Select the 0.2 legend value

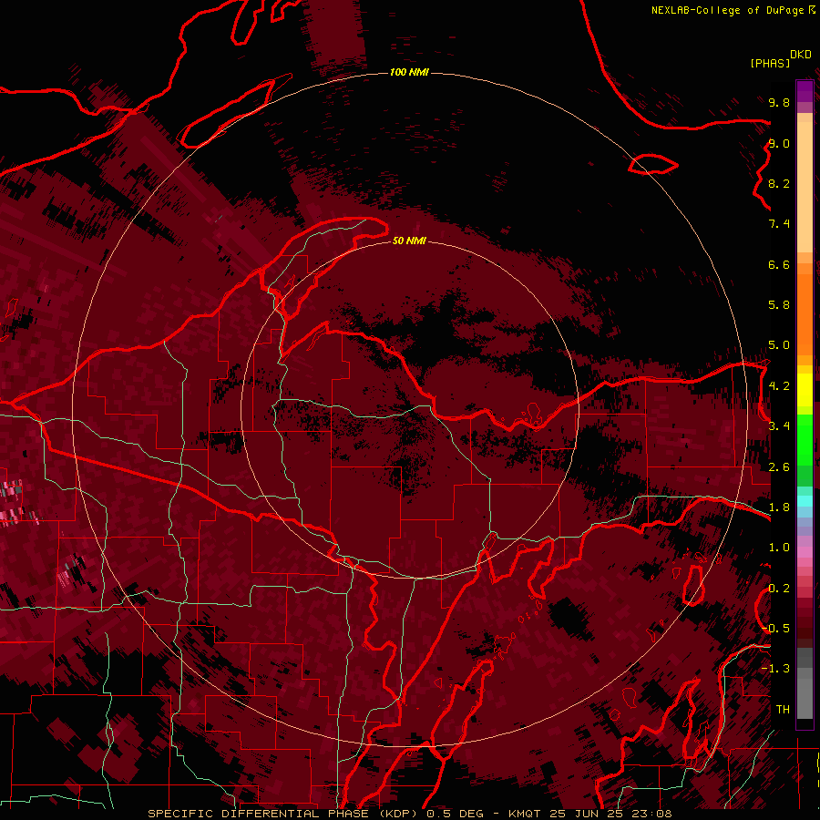779,589
